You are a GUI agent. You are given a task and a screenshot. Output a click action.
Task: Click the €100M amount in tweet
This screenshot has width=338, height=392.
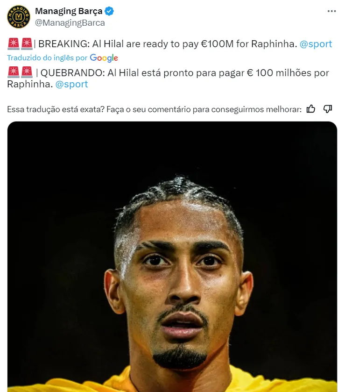pos(217,44)
